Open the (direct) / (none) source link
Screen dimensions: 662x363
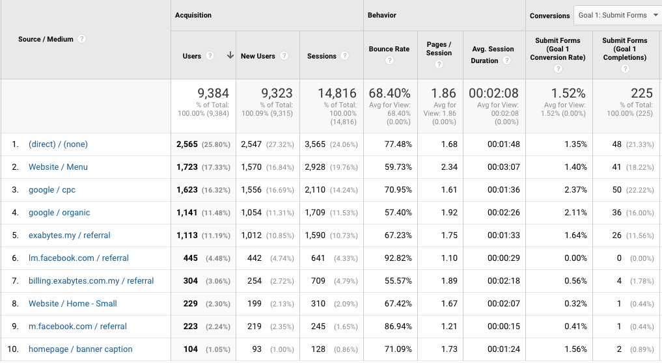click(x=58, y=144)
